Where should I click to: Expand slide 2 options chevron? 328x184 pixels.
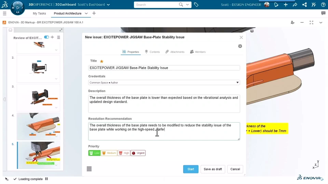tap(56, 79)
